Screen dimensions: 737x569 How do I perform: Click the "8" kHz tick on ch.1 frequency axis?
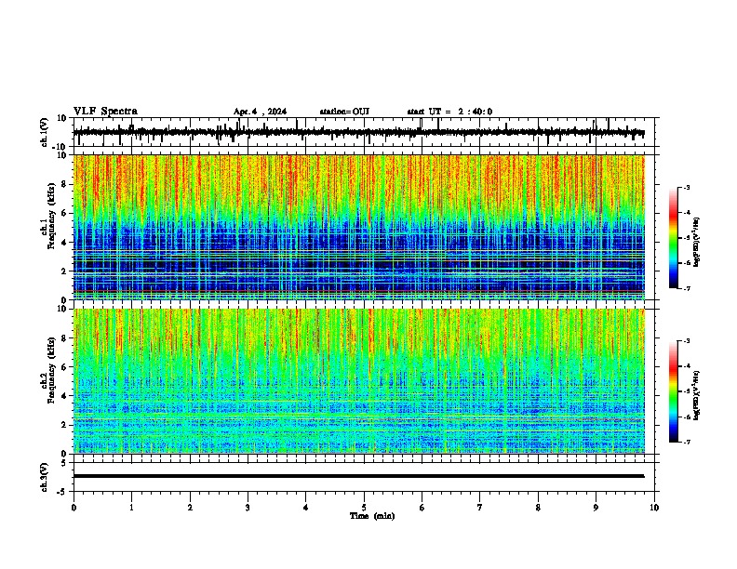pos(65,184)
